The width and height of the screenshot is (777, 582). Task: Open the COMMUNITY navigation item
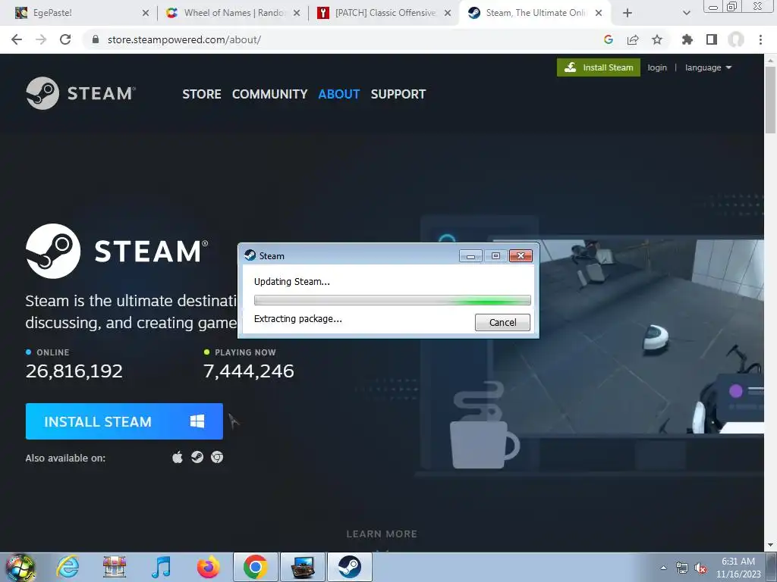269,94
